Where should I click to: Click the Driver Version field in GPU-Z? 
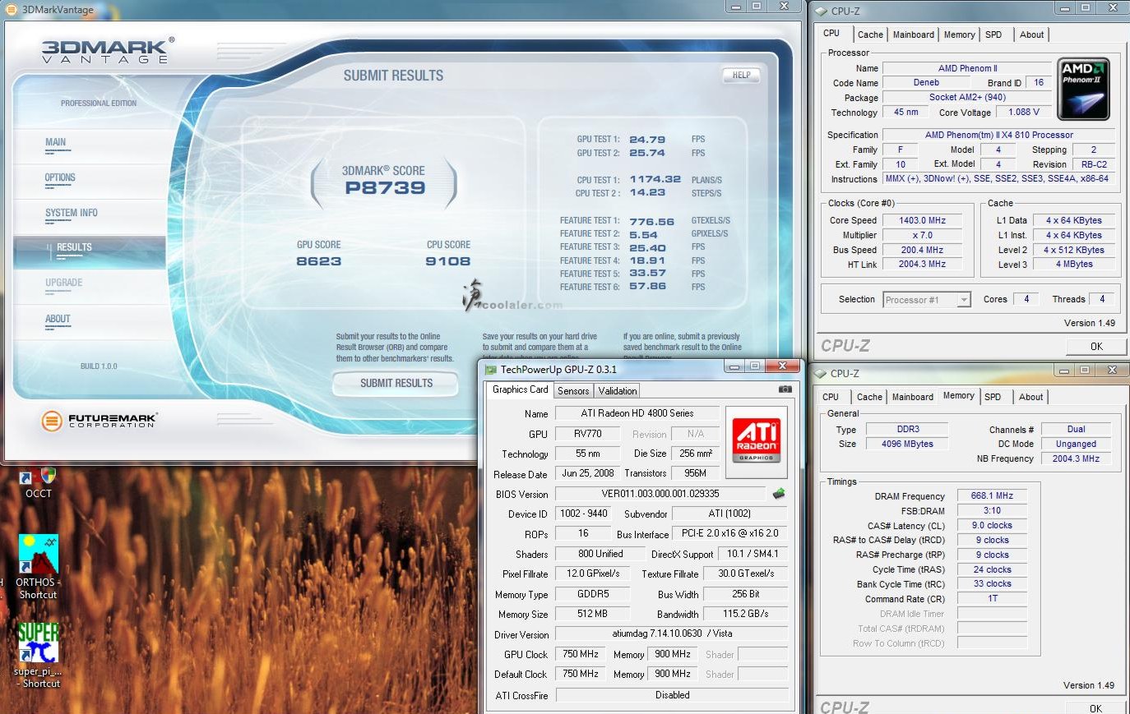pyautogui.click(x=672, y=633)
